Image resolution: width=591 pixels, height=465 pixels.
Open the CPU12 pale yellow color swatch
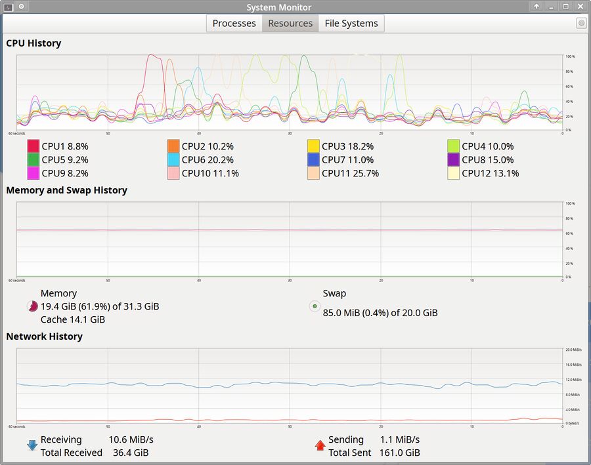[x=454, y=173]
